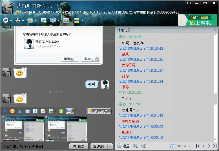Click the green music note icon
Image resolution: width=219 pixels, height=151 pixels.
[61, 111]
